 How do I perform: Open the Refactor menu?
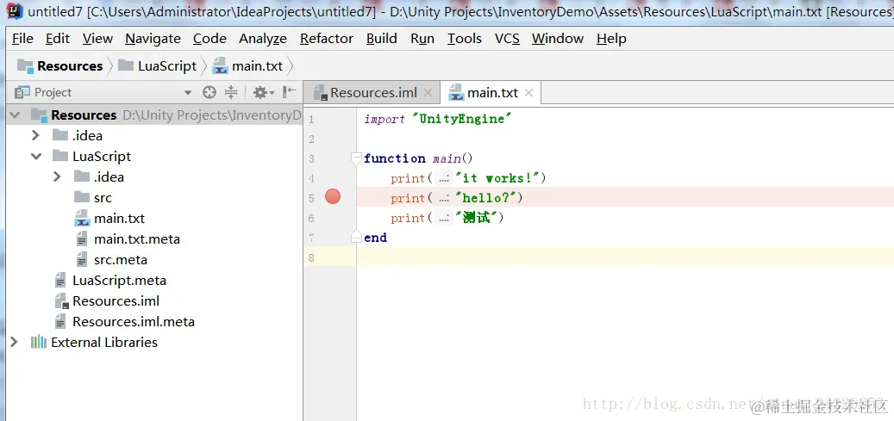click(327, 39)
